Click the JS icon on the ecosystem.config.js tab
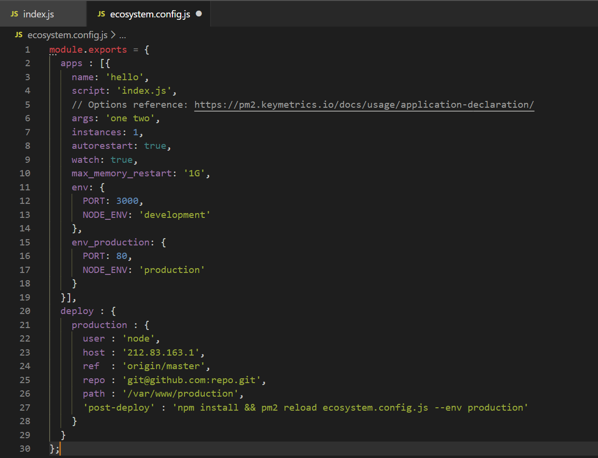Viewport: 598px width, 458px height. click(100, 14)
